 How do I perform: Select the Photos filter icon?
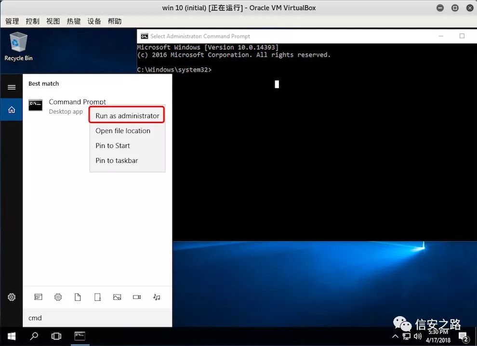coord(117,297)
